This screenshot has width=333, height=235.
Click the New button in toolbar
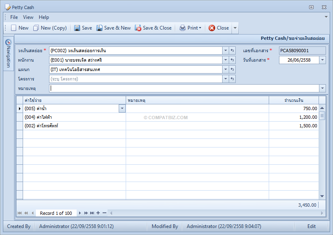click(20, 28)
